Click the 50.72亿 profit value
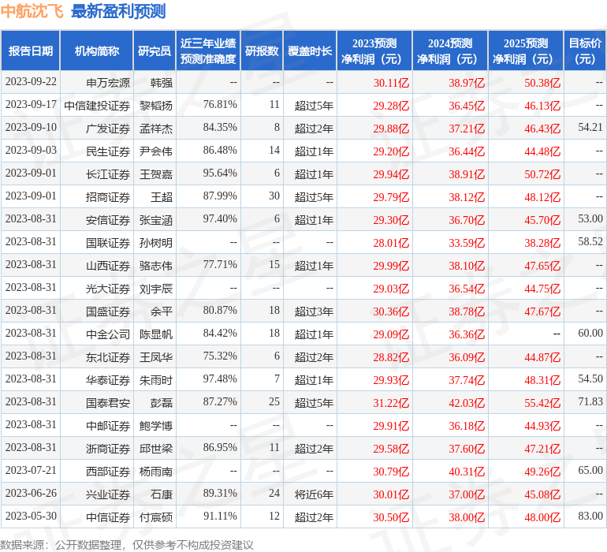607x552 pixels. pyautogui.click(x=542, y=174)
